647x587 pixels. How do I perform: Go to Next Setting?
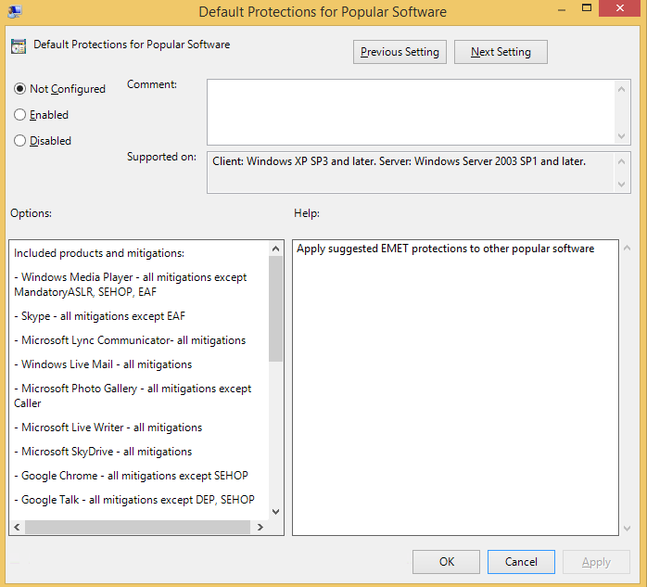(x=501, y=52)
